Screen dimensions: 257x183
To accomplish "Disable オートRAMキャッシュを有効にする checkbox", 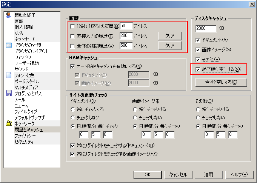I will tap(73, 66).
